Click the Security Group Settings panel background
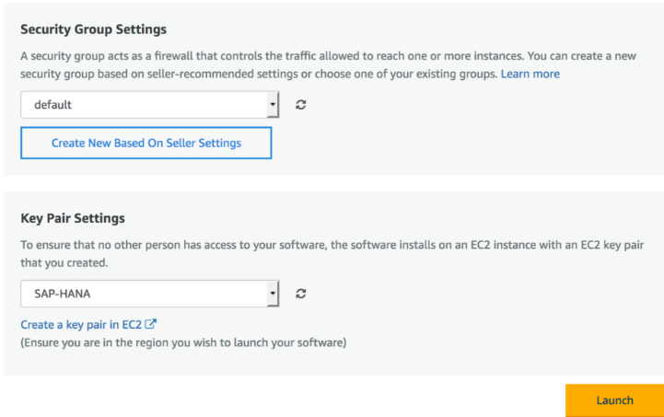Screen dimensions: 664x417 coord(466,135)
